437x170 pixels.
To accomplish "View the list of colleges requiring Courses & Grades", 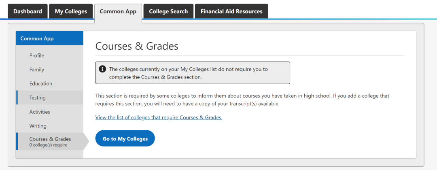I will 159,118.
